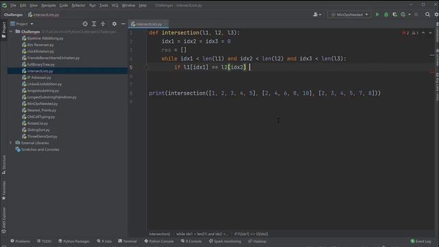Run with coverage icon in toolbar
Viewport: 439px width, 247px height.
395,14
